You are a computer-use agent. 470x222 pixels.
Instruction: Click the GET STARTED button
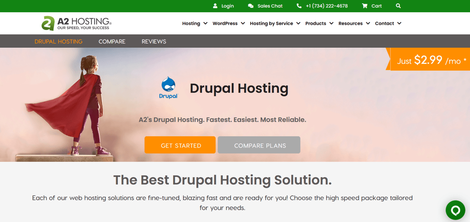coord(180,145)
